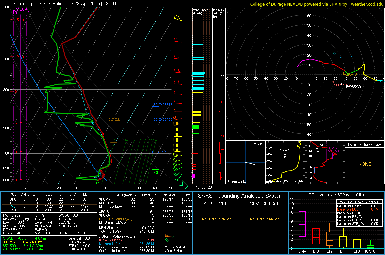Click the 6.7 C/km lapse rate bracket
385x255 pixels.
click(114, 133)
